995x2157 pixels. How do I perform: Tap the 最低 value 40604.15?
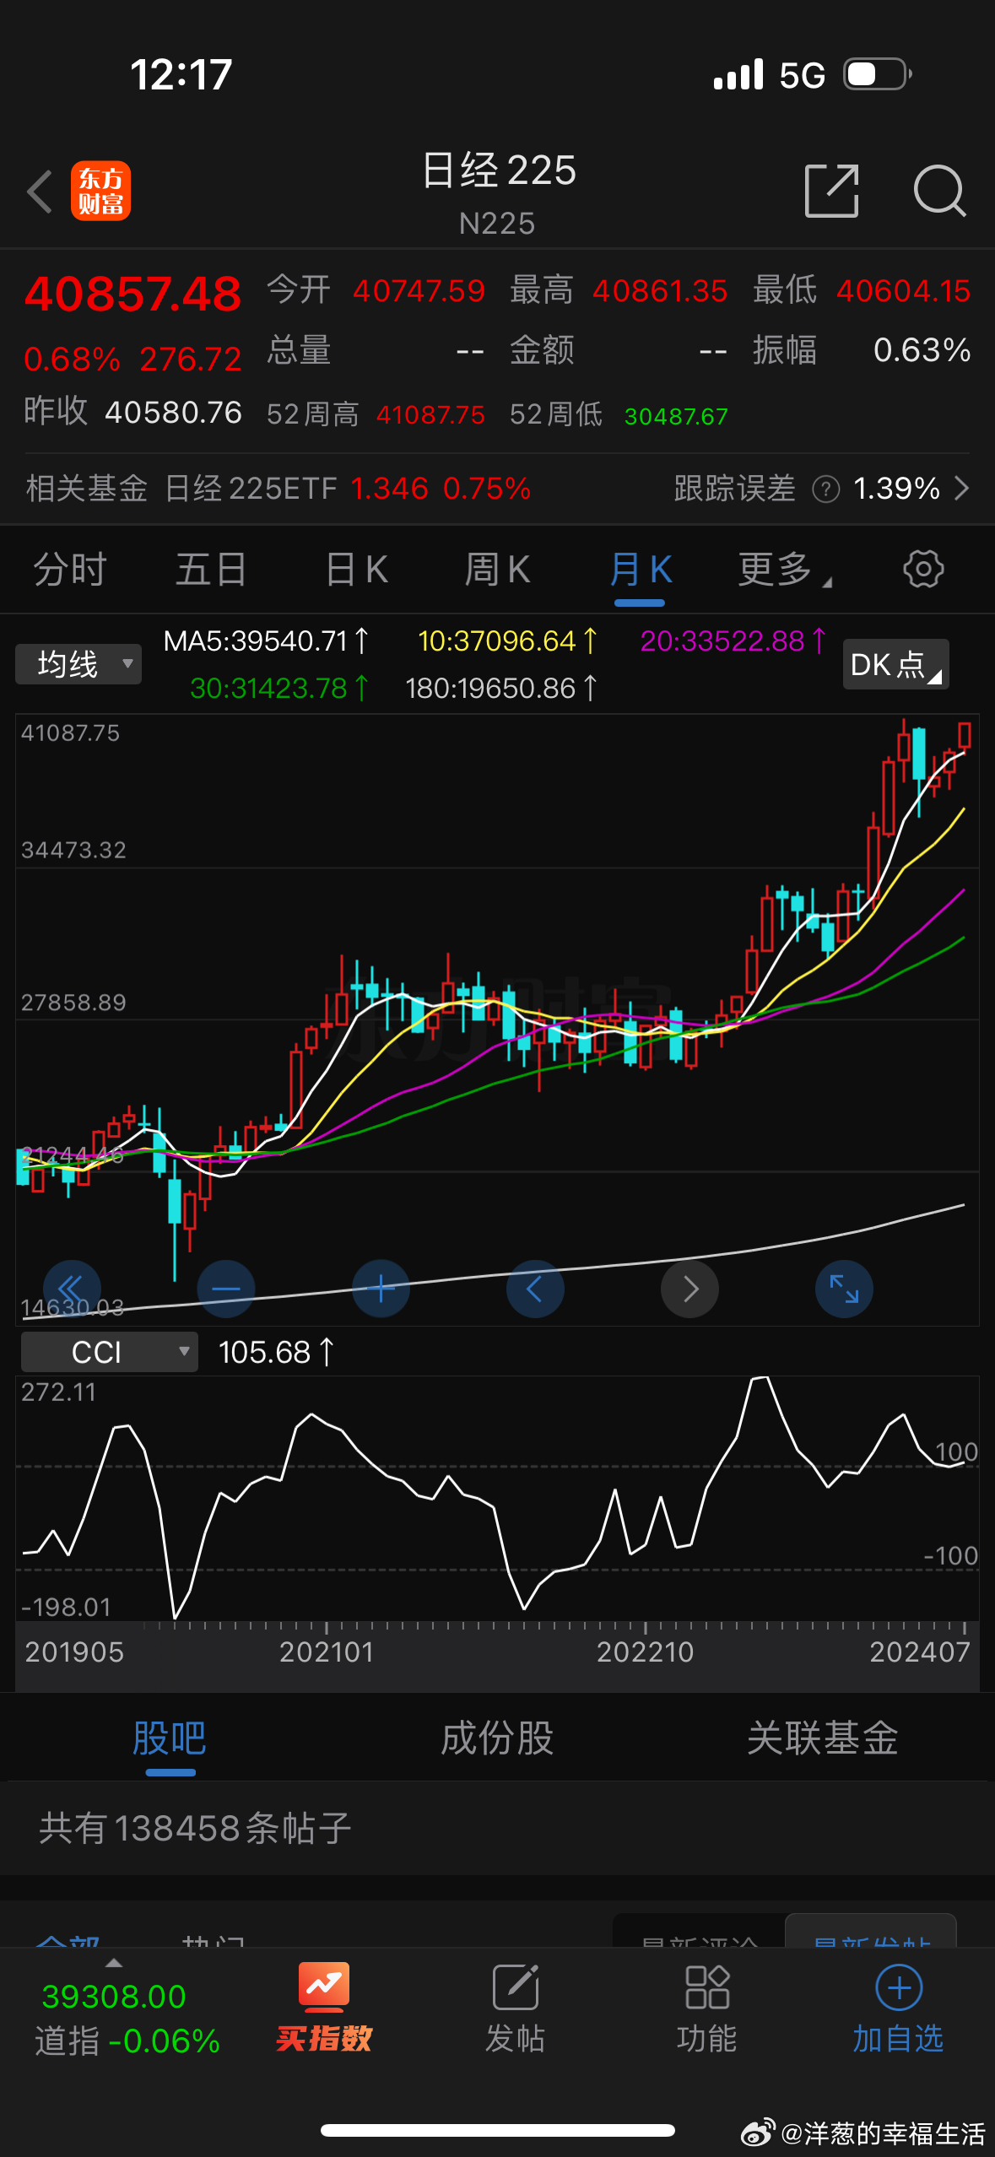coord(904,291)
